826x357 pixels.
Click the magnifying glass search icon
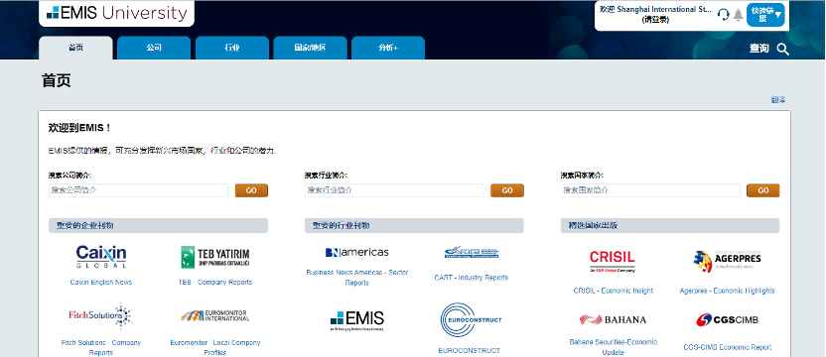click(x=783, y=49)
